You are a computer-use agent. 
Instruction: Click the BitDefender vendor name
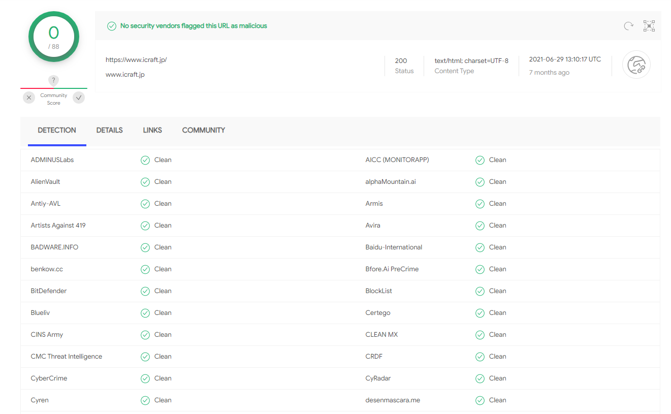[x=49, y=291]
